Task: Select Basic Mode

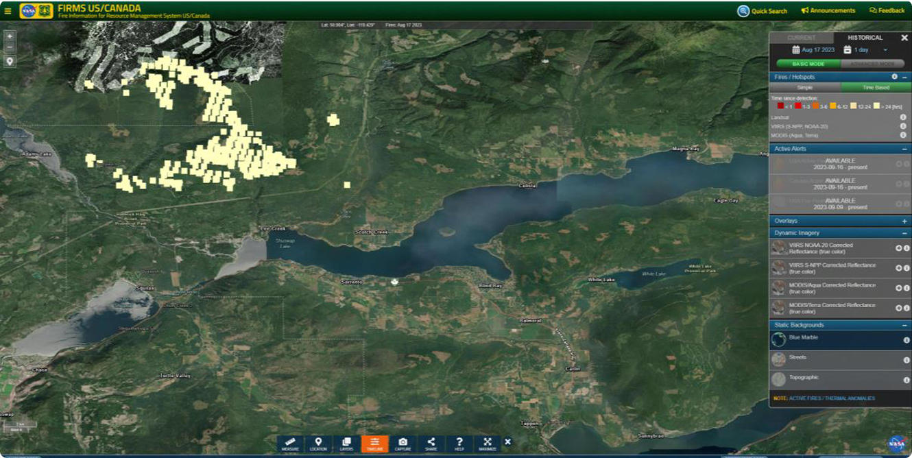Action: tap(808, 64)
